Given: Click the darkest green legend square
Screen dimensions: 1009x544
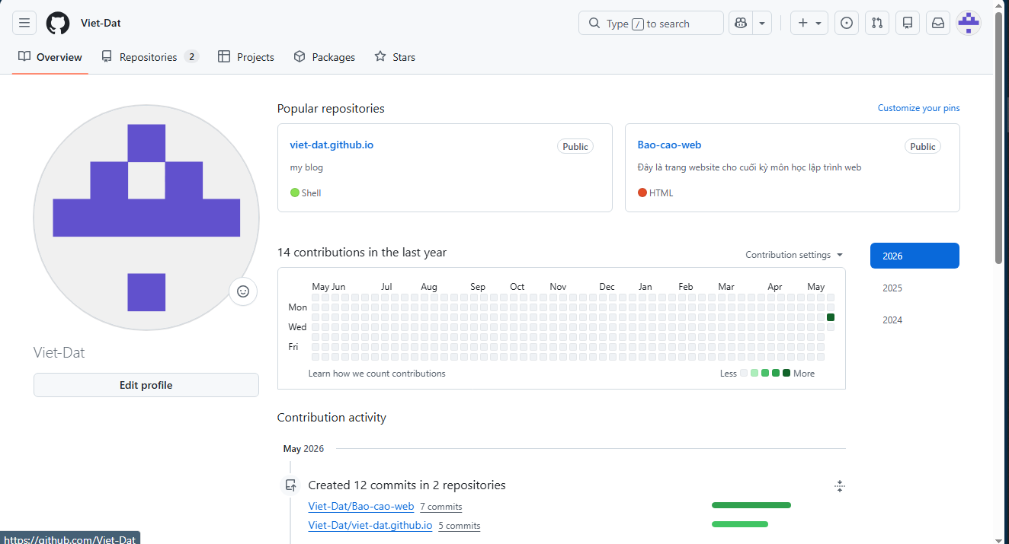Looking at the screenshot, I should (786, 373).
